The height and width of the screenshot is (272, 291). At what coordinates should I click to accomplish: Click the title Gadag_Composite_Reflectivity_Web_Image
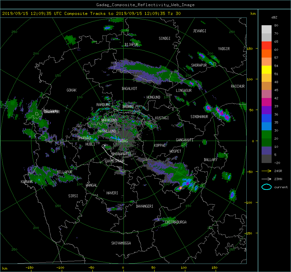[x=145, y=5]
